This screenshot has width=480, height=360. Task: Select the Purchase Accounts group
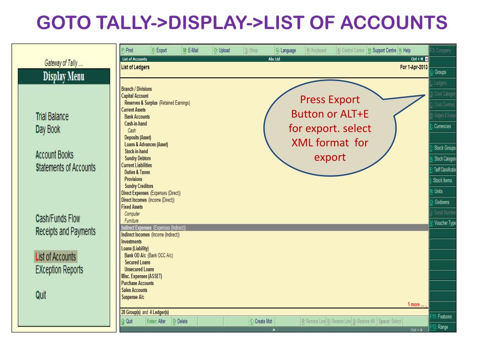[x=137, y=283]
